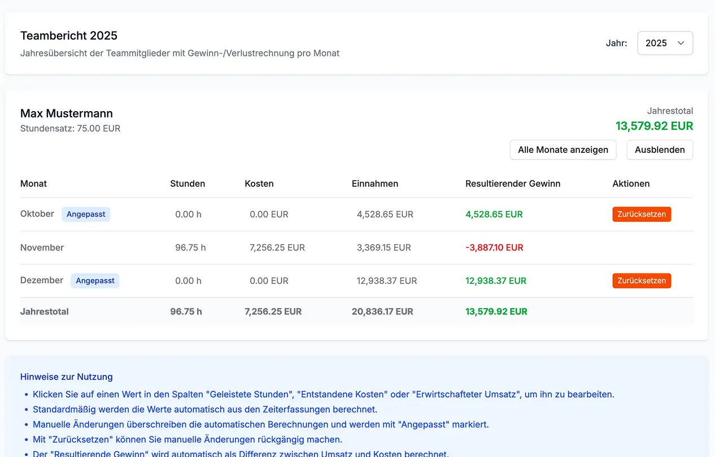Edit November hours value 96.75 h
Screen dimensions: 715x457
(x=190, y=248)
